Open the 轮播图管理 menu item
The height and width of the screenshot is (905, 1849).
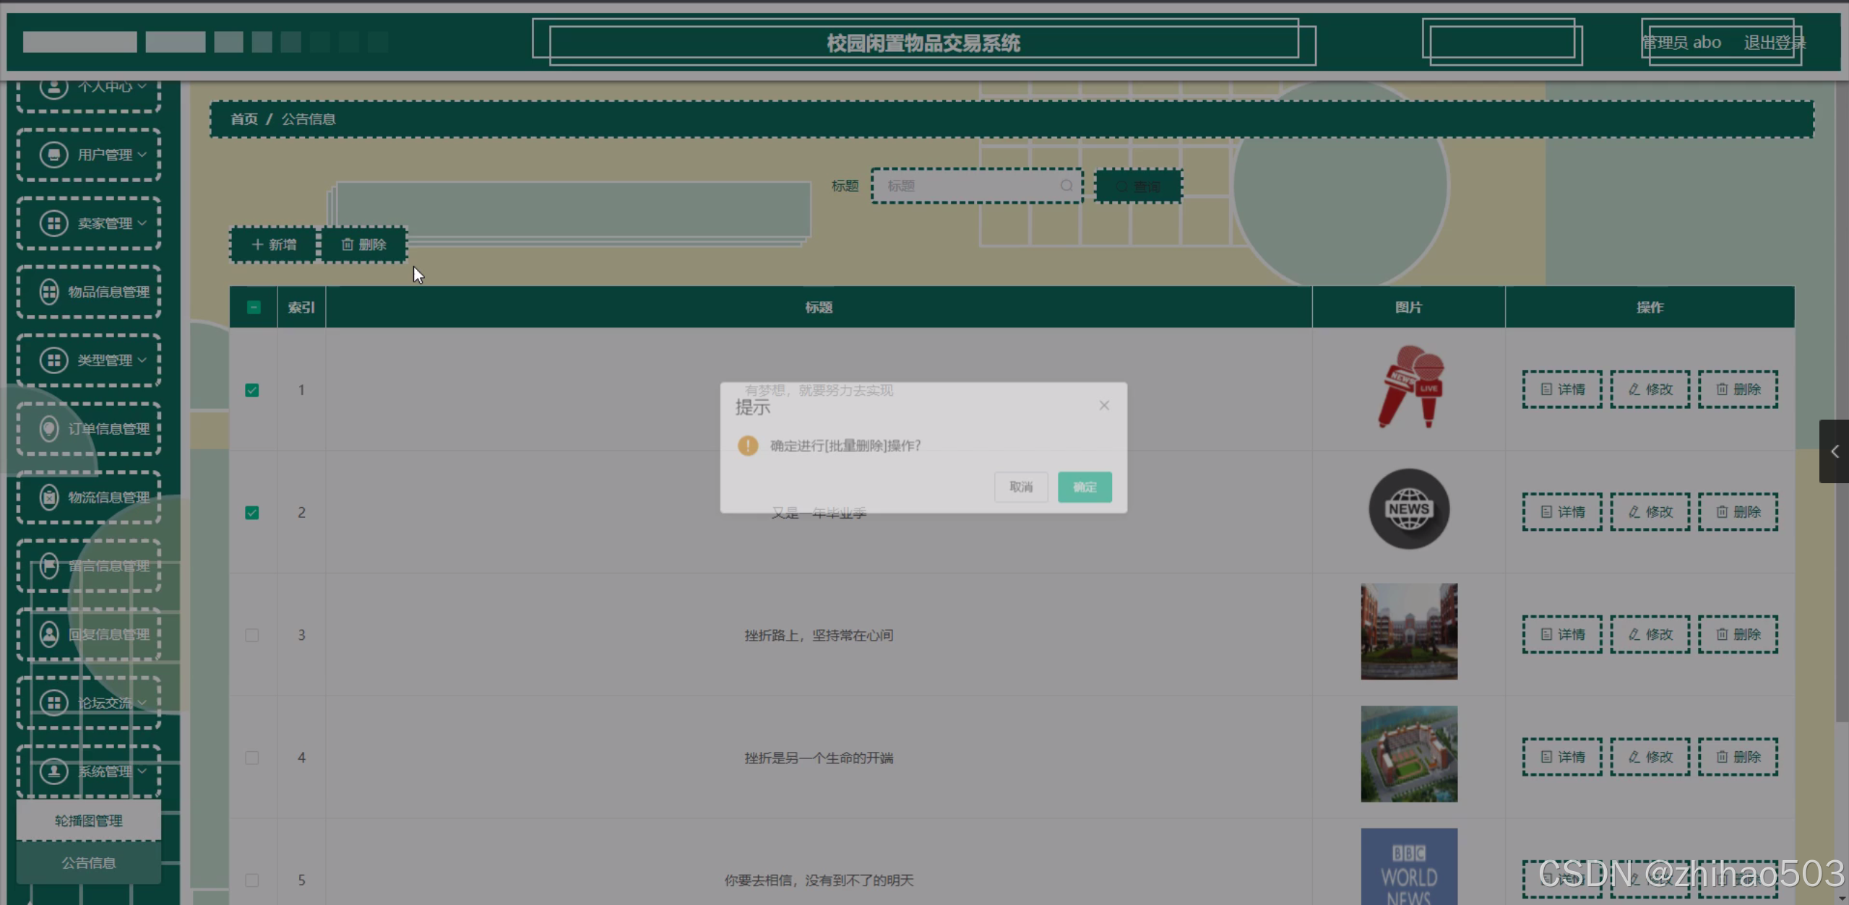88,820
